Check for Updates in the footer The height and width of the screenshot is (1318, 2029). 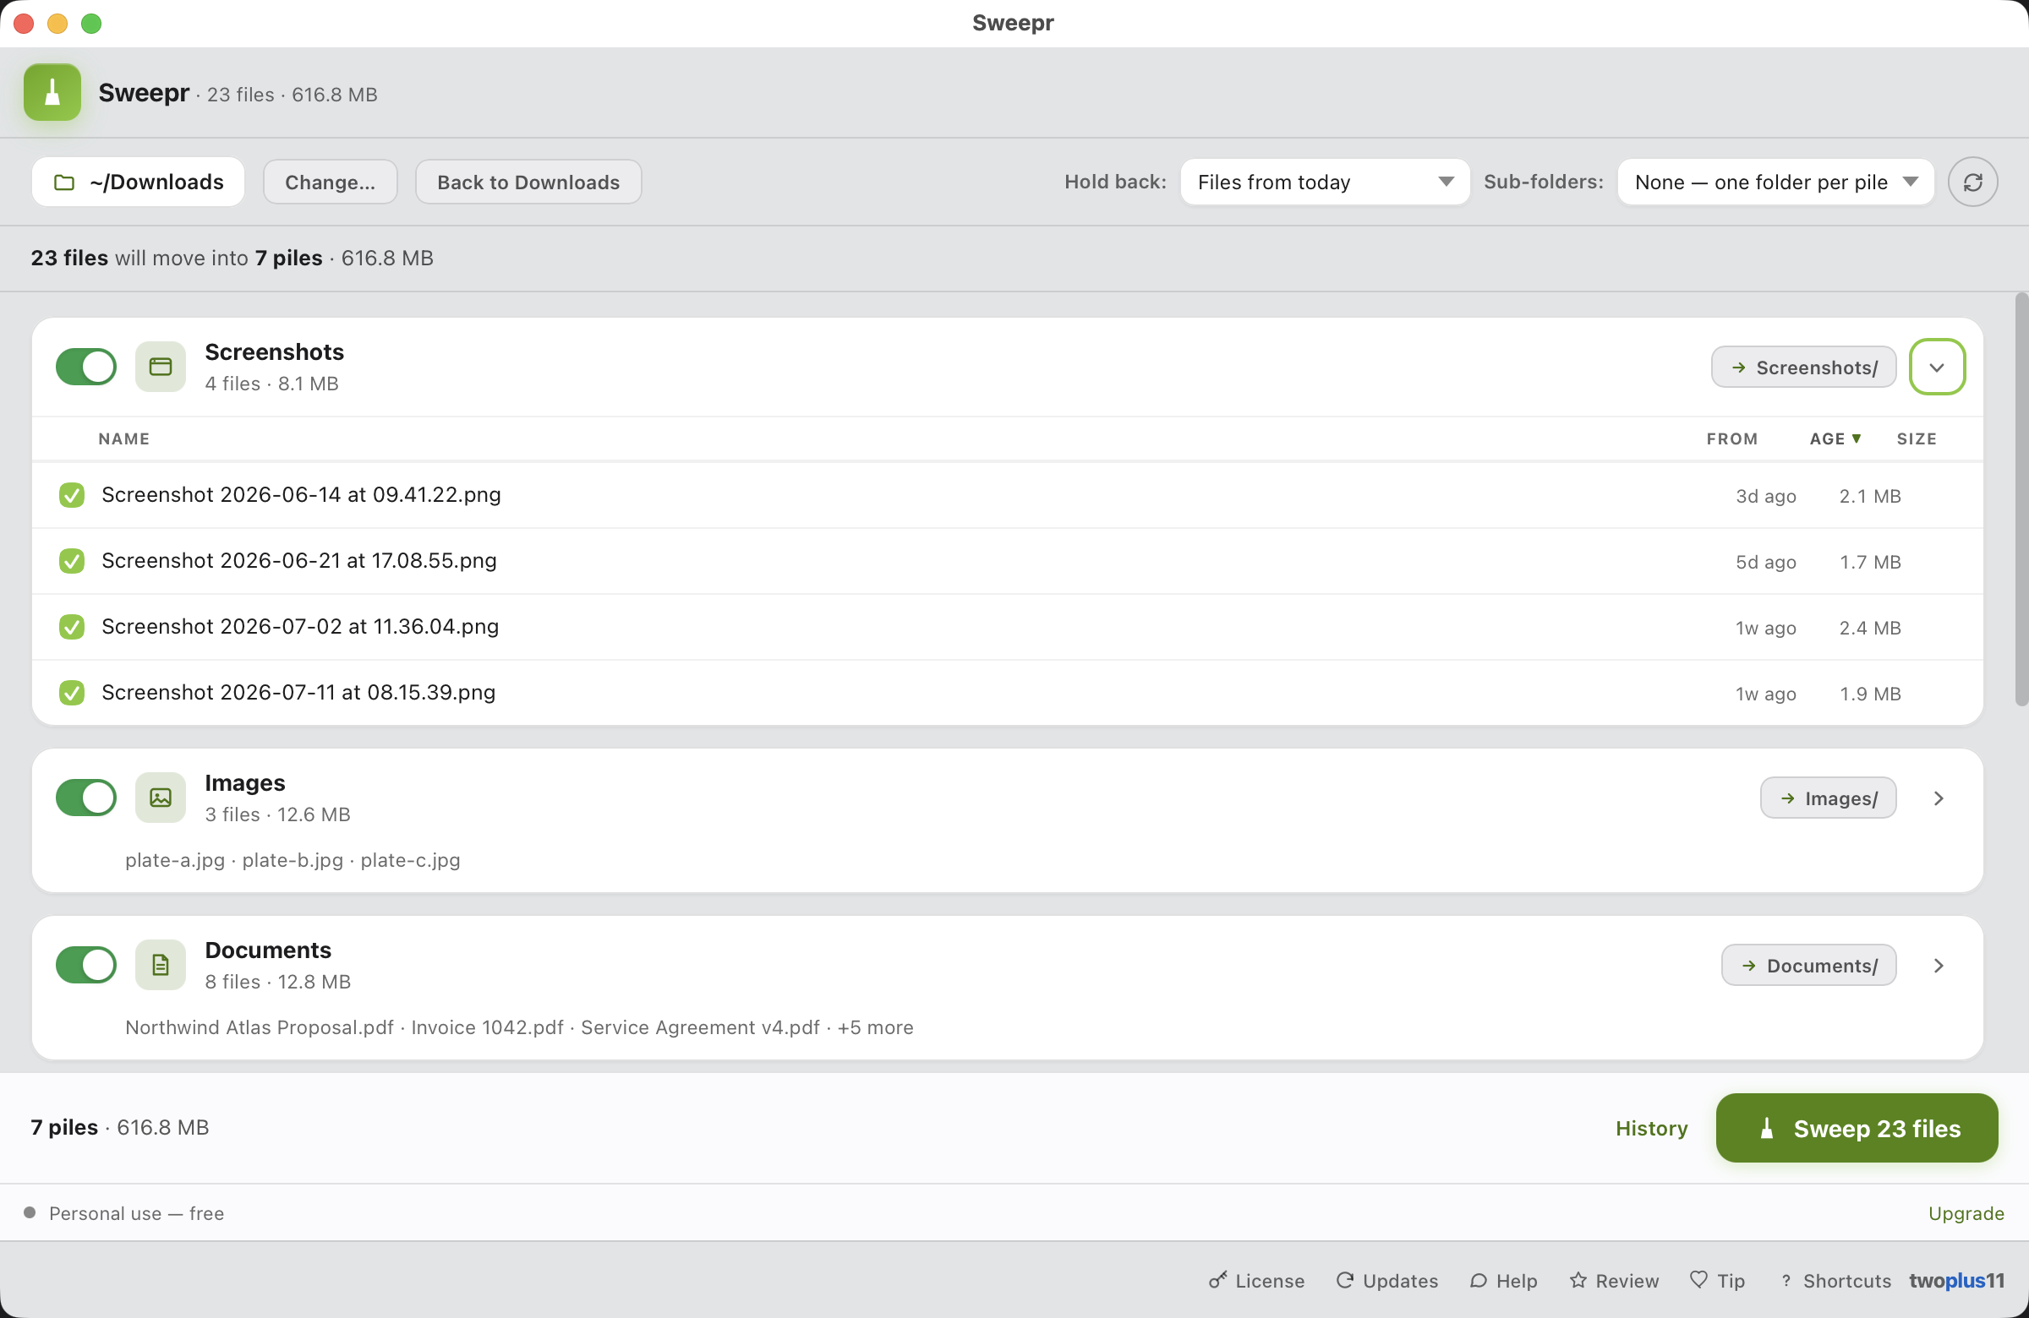coord(1387,1280)
